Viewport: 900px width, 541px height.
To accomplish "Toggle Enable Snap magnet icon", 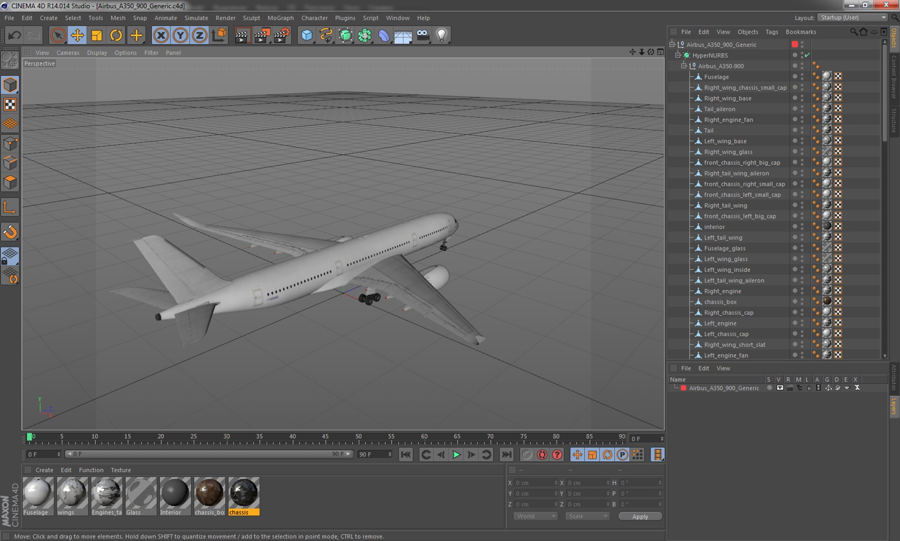I will point(10,232).
